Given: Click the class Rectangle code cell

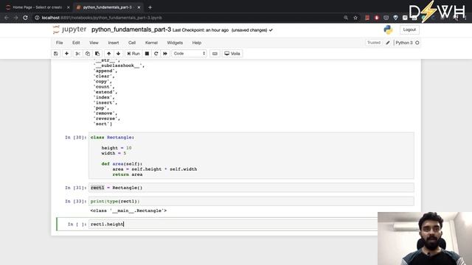Looking at the screenshot, I should [x=251, y=155].
